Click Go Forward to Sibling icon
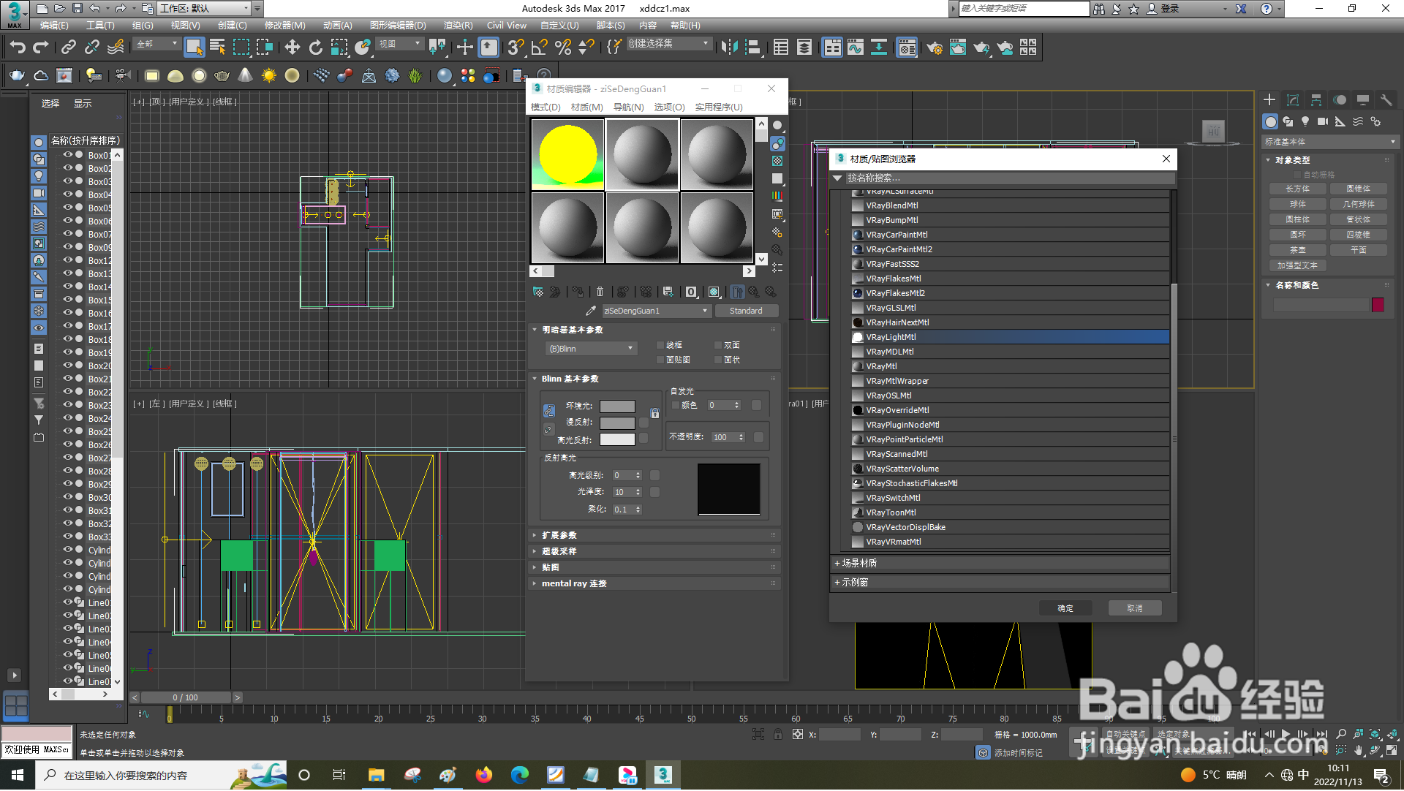Viewport: 1404px width, 791px height. [x=771, y=292]
